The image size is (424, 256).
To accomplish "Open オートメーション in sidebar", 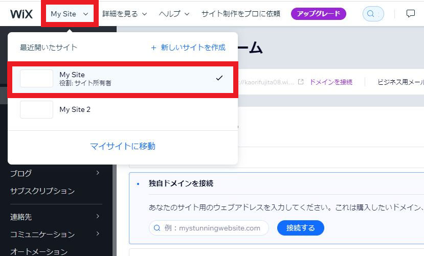I will click(x=39, y=251).
